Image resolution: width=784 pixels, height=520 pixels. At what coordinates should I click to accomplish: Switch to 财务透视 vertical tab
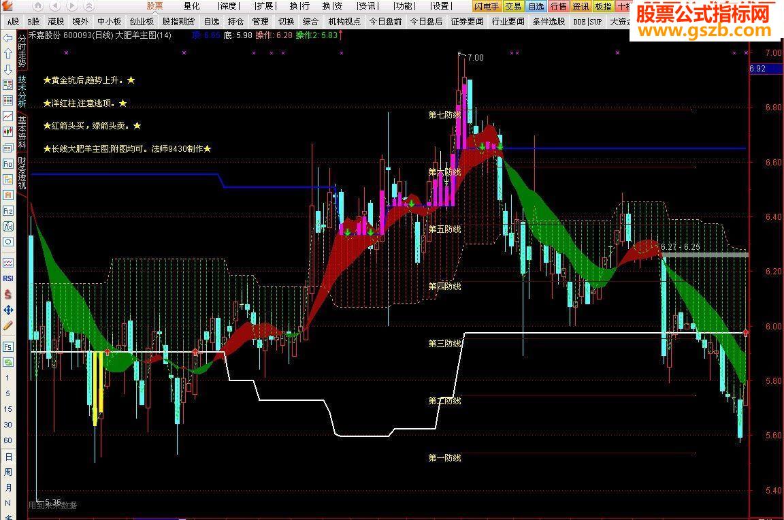(x=22, y=174)
